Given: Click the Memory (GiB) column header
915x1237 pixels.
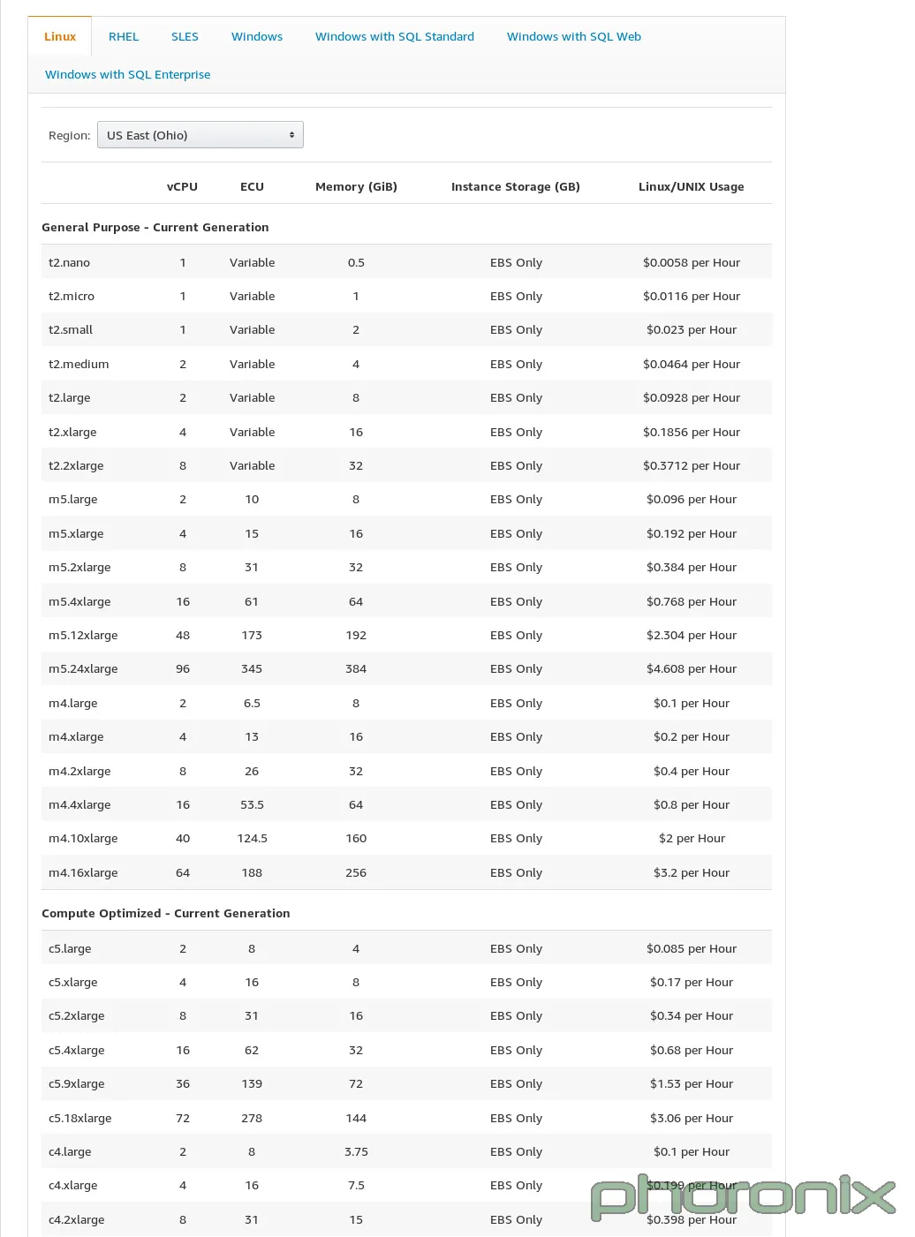Looking at the screenshot, I should click(x=356, y=186).
